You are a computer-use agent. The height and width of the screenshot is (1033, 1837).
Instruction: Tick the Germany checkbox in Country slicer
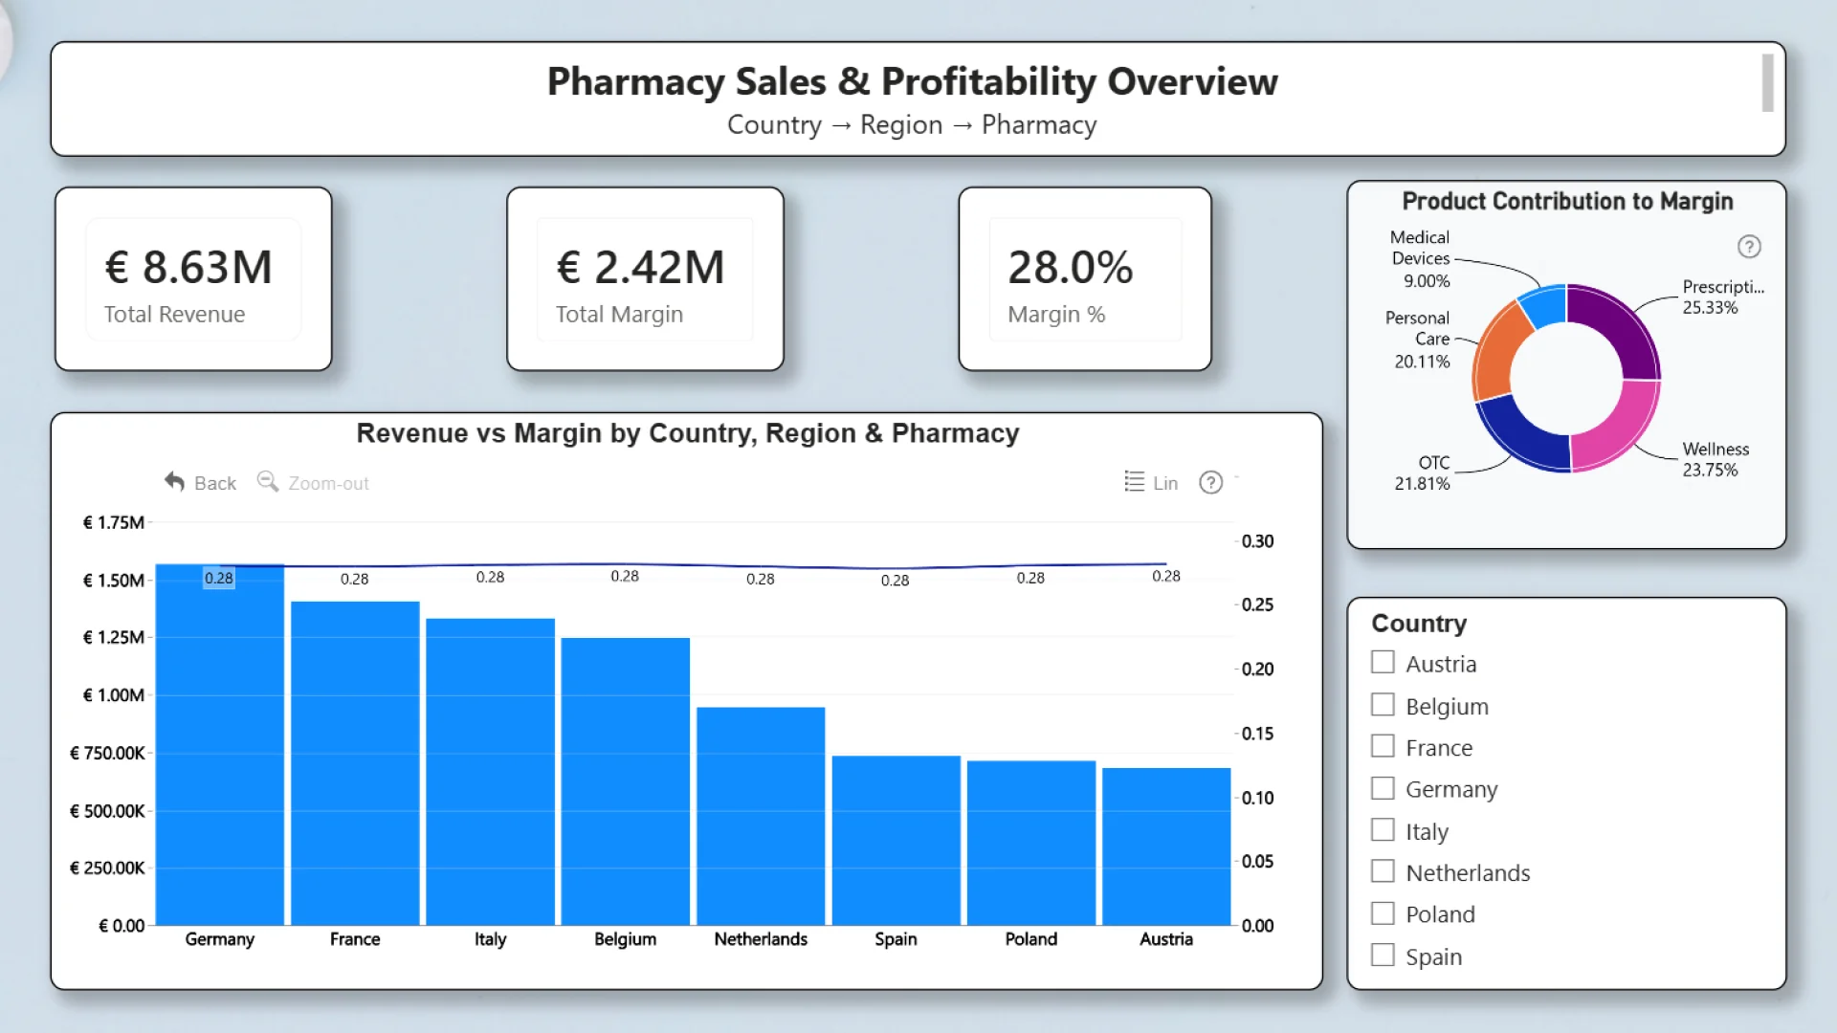click(1383, 788)
